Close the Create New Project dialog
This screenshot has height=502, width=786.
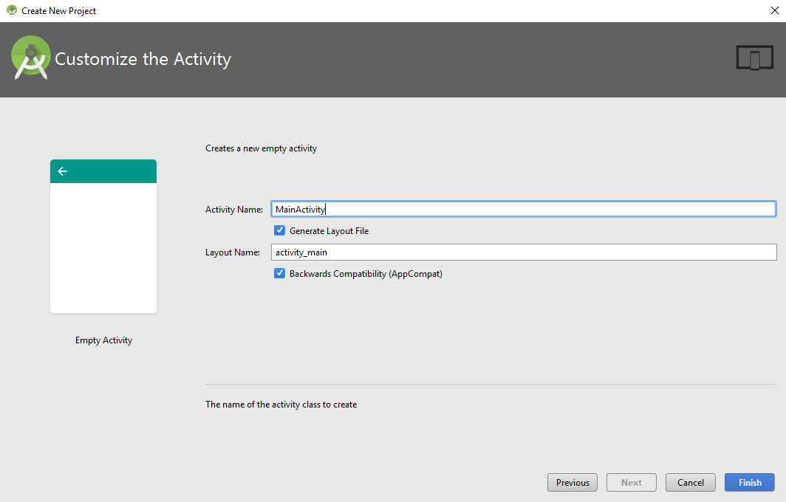(773, 10)
